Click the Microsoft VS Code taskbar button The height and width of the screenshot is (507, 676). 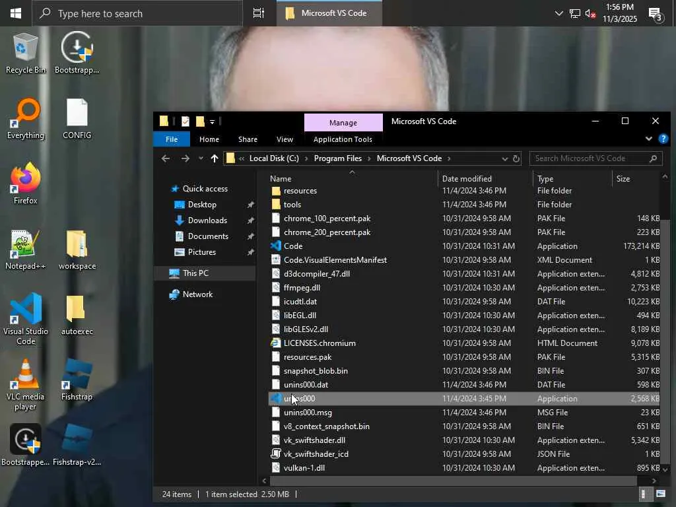point(329,13)
